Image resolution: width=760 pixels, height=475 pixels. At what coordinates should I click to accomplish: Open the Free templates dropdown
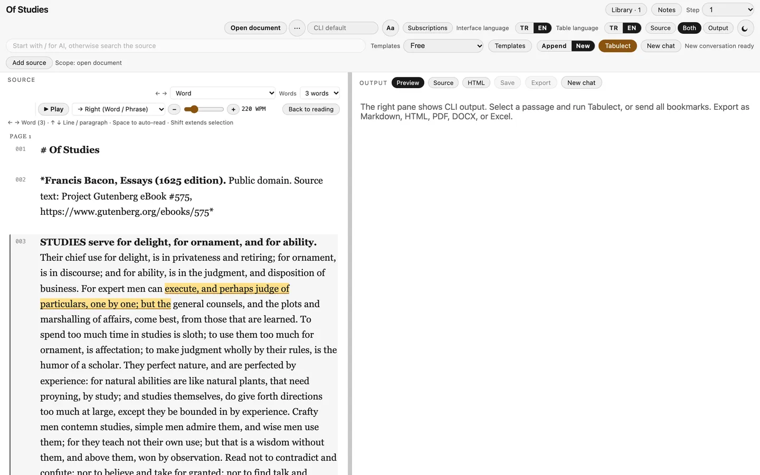pos(444,46)
